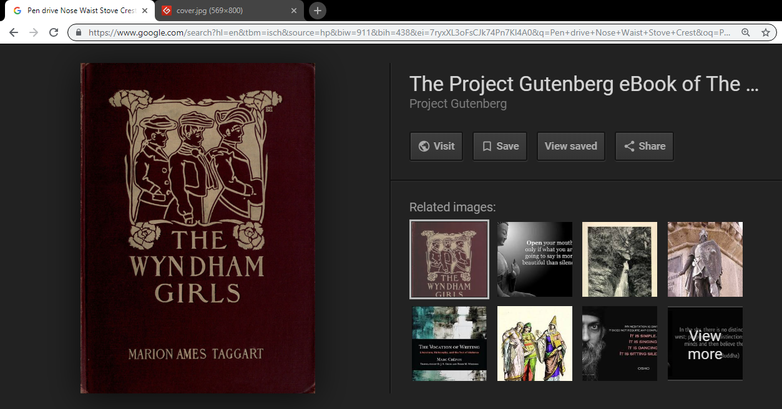Open View saved images
The height and width of the screenshot is (409, 782).
coord(571,146)
